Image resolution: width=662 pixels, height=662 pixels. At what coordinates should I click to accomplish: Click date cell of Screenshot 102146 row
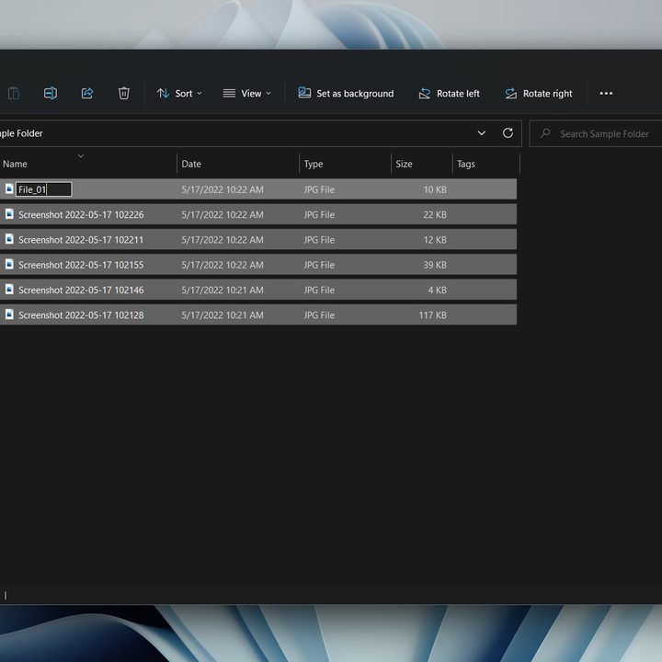pyautogui.click(x=223, y=290)
